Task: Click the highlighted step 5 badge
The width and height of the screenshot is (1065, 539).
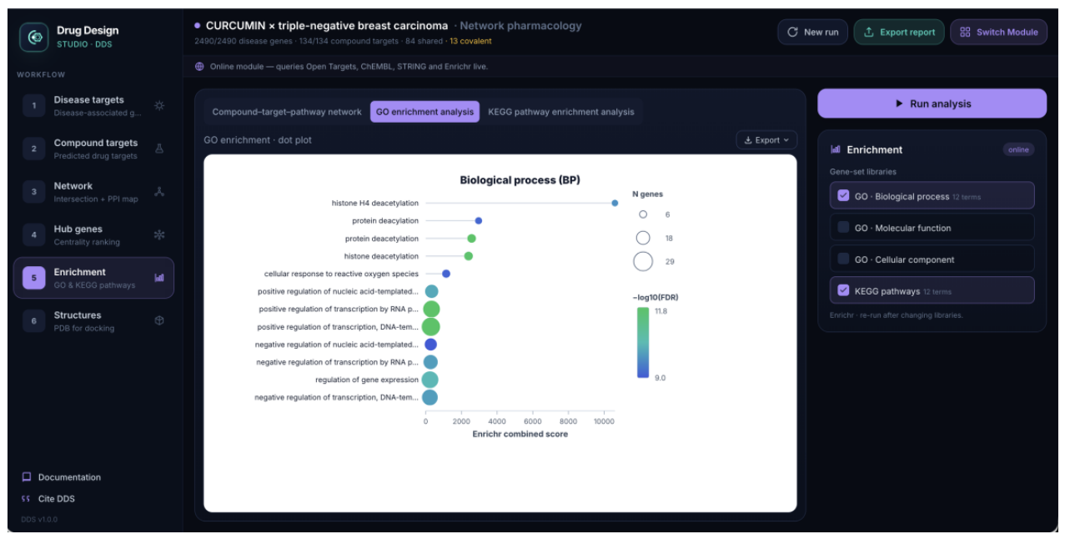Action: [x=34, y=278]
